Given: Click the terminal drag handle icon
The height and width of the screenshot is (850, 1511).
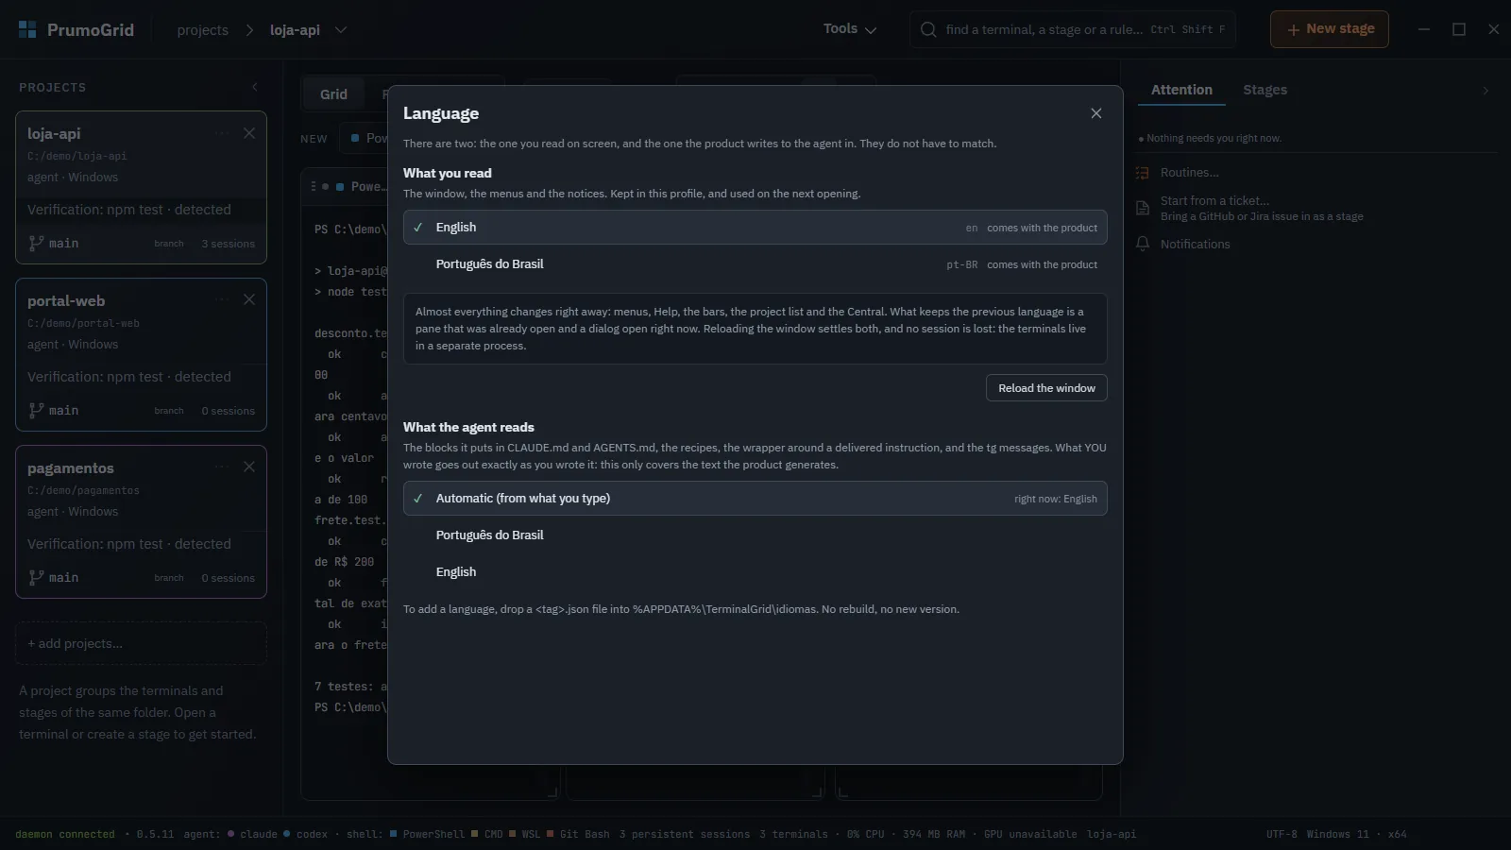Looking at the screenshot, I should [314, 186].
